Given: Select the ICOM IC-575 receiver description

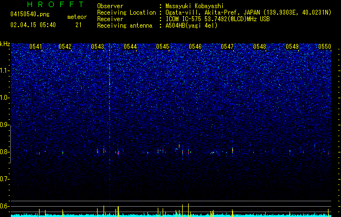Looking at the screenshot, I should [217, 19].
